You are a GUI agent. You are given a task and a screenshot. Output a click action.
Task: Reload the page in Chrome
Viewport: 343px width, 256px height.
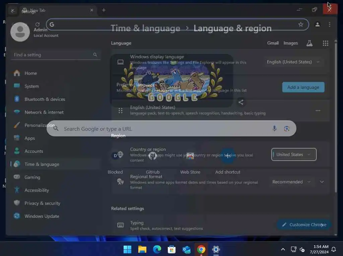tap(38, 24)
